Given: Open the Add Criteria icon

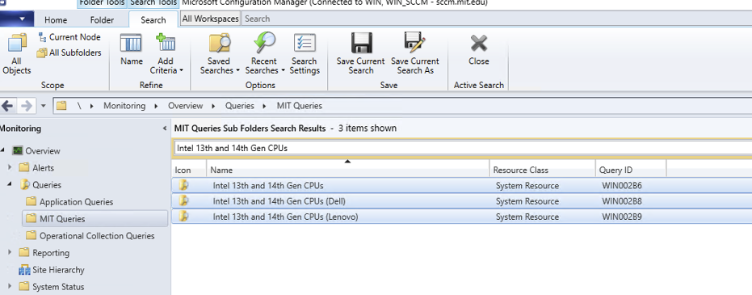Looking at the screenshot, I should pyautogui.click(x=166, y=43).
